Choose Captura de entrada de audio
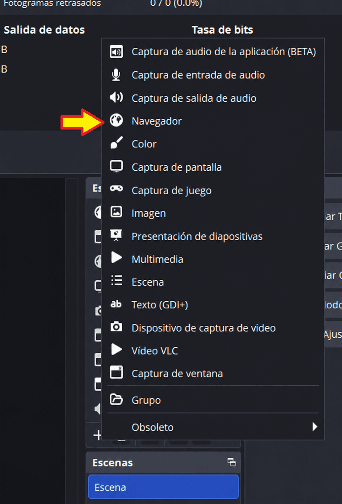342x504 pixels. [x=213, y=75]
